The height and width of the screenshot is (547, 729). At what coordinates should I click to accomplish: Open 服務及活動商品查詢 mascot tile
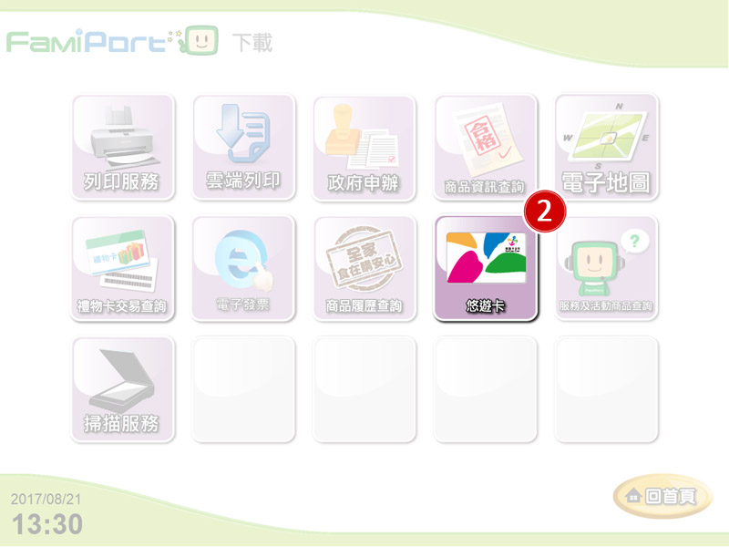click(x=606, y=268)
